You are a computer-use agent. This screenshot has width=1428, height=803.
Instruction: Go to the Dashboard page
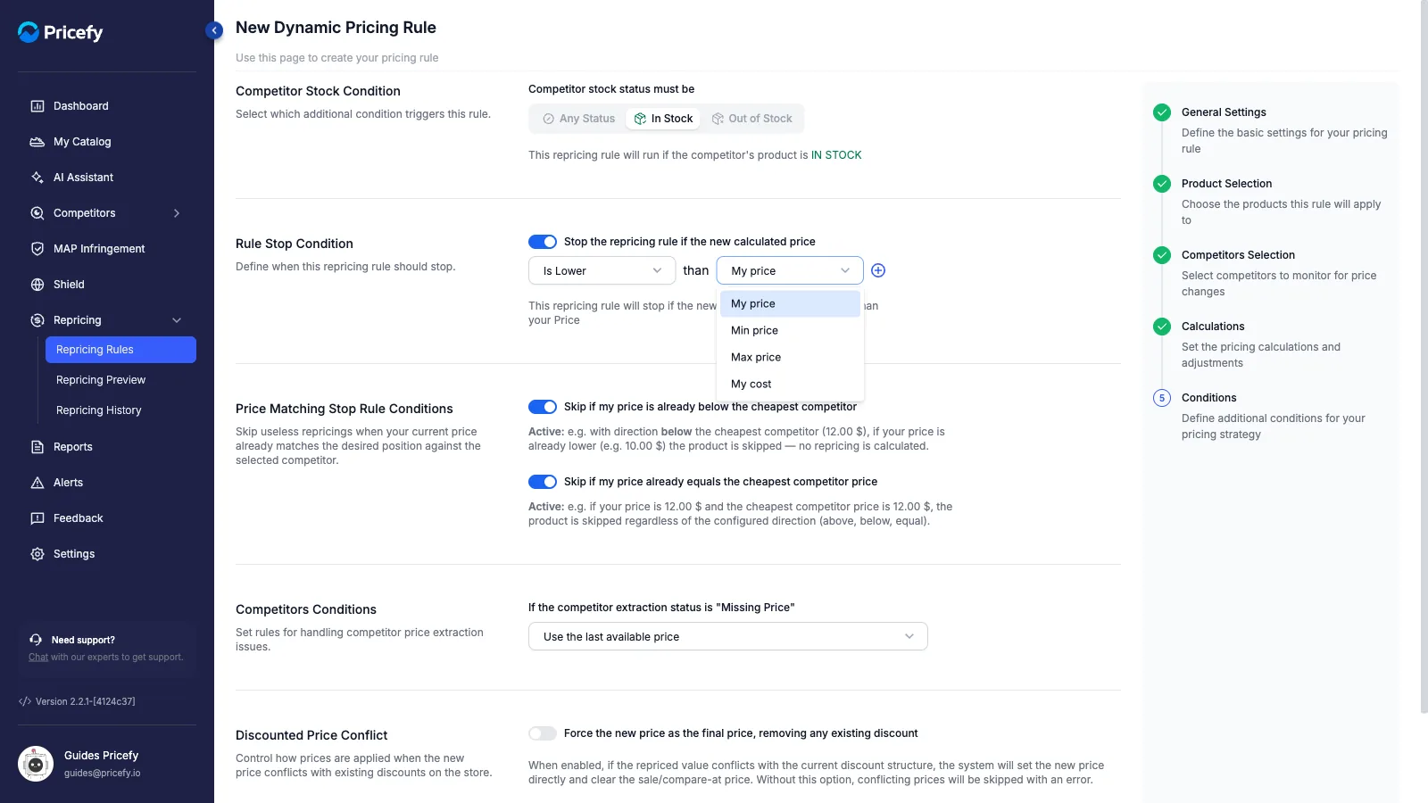(81, 106)
